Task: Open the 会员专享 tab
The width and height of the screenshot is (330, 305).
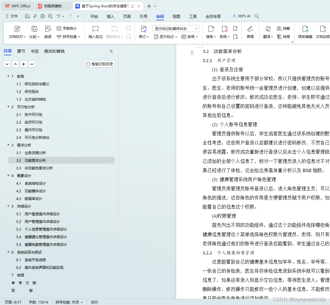Action: click(213, 16)
